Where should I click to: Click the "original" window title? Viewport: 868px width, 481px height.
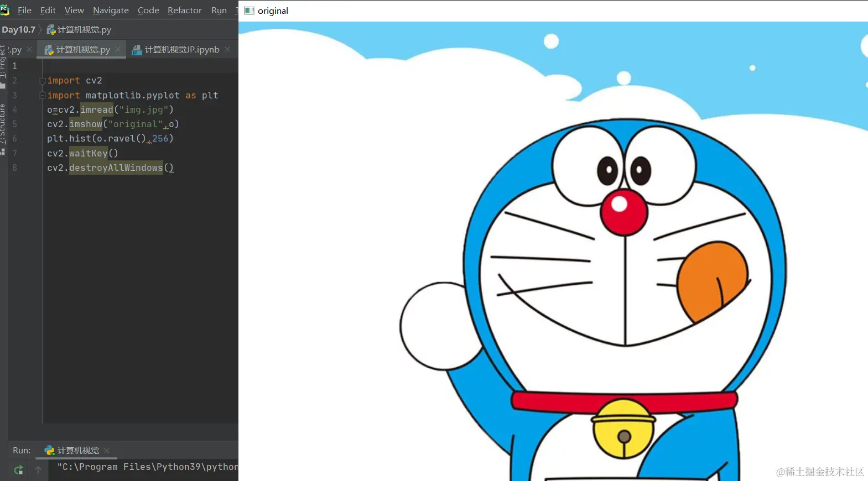[x=273, y=11]
